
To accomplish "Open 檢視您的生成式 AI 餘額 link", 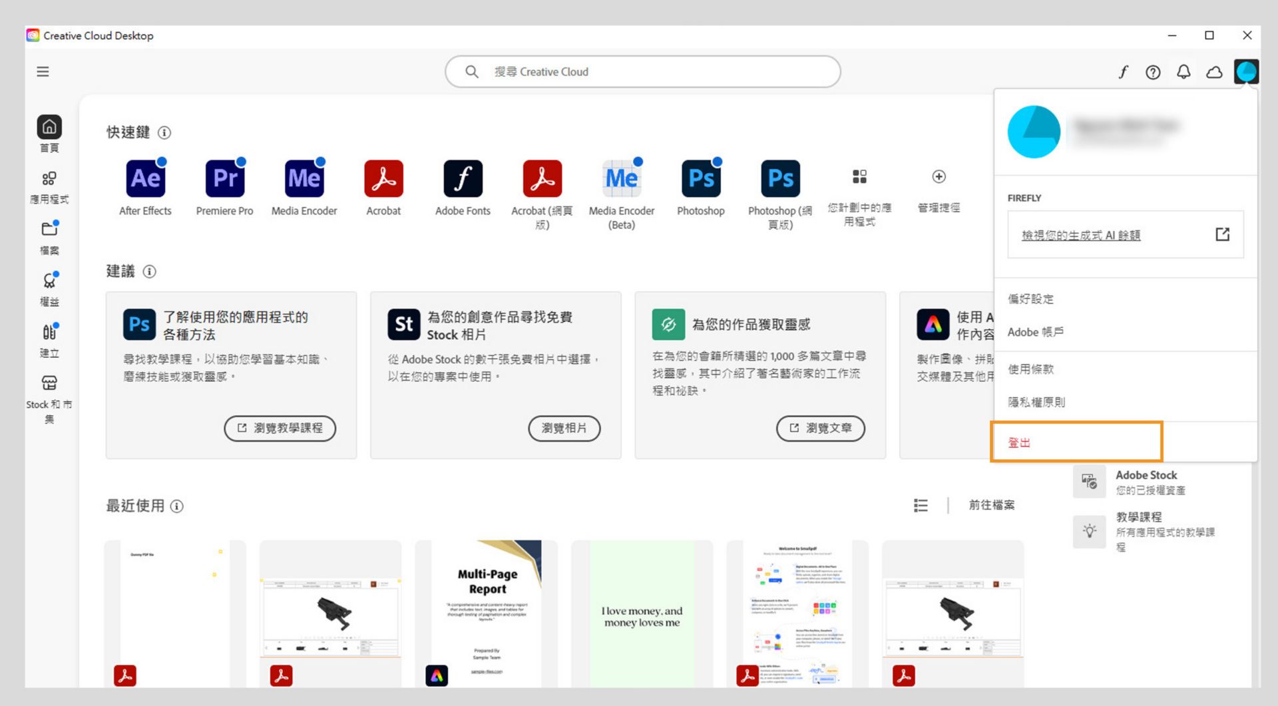I will point(1081,235).
